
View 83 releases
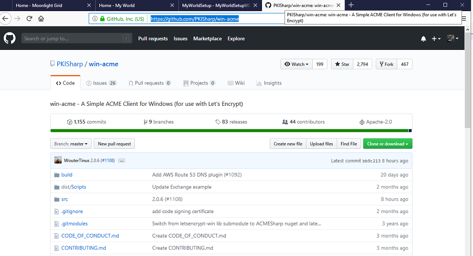(x=231, y=122)
